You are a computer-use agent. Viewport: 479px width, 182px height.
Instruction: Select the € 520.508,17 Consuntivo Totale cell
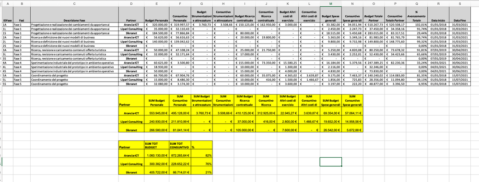(x=395, y=24)
